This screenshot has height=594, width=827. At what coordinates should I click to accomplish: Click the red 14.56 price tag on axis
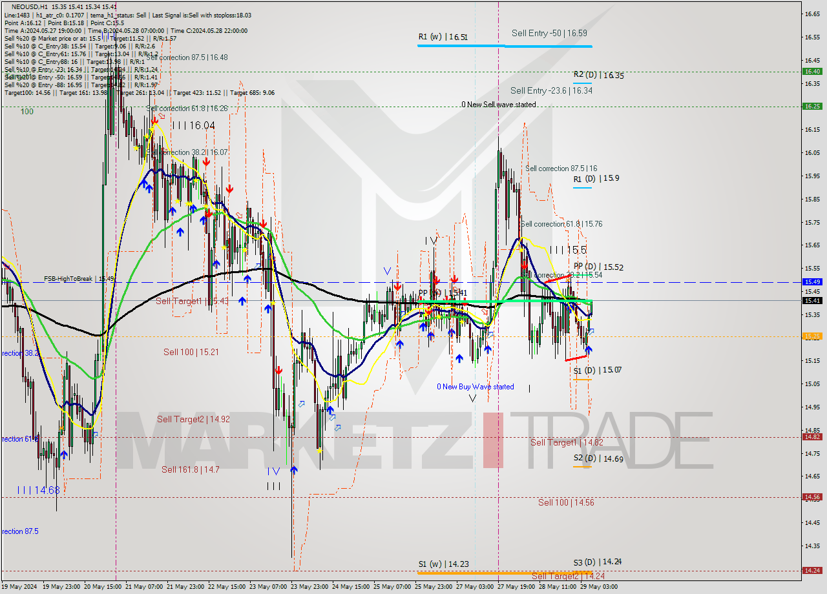pyautogui.click(x=812, y=497)
